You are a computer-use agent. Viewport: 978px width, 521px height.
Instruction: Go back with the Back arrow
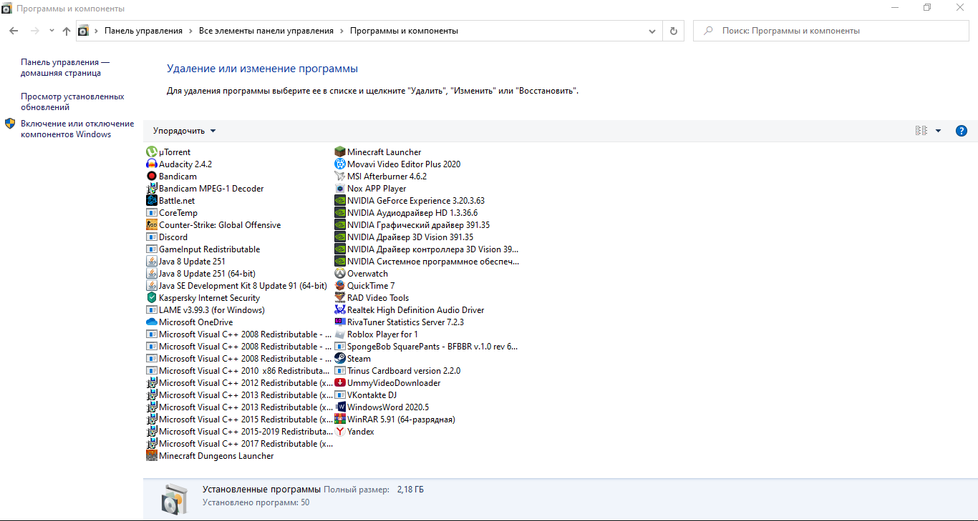(14, 31)
